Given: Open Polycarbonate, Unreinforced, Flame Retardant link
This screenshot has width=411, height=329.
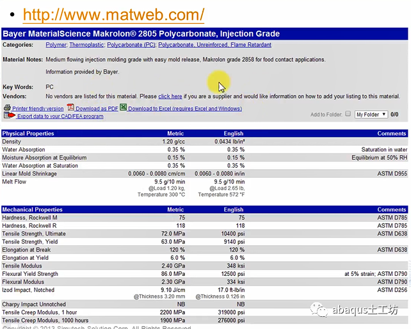Looking at the screenshot, I should 214,45.
